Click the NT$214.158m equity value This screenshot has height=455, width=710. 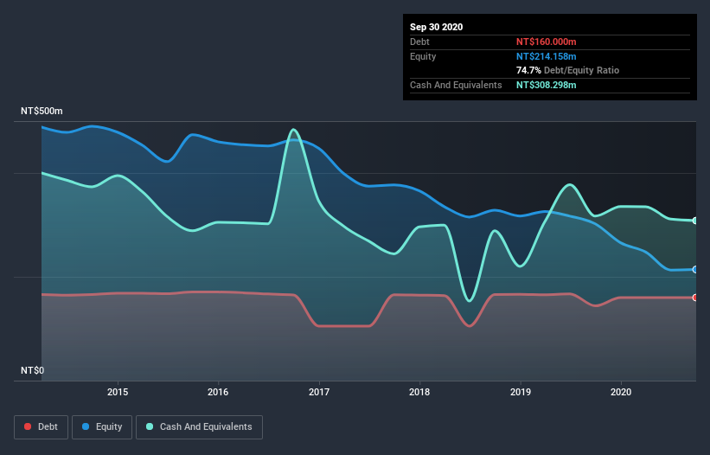546,56
